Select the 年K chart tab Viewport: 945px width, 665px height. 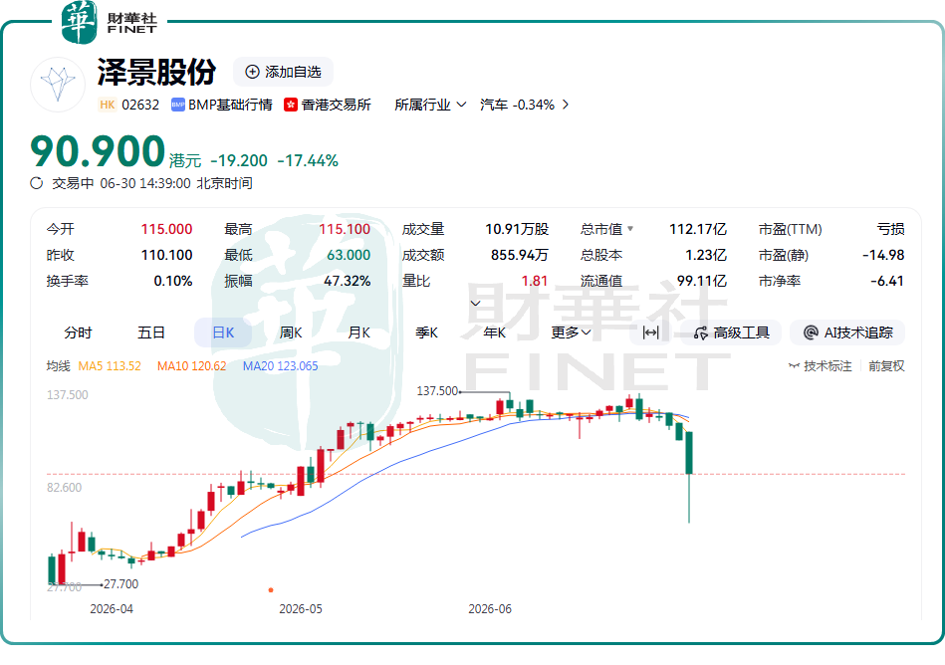494,332
